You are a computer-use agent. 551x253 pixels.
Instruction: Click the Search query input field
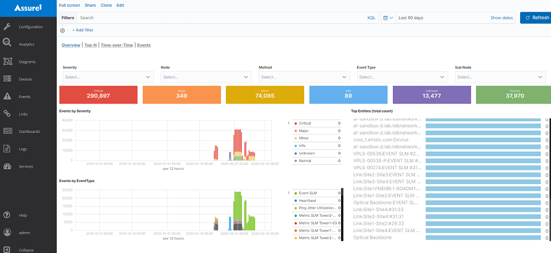coord(220,18)
